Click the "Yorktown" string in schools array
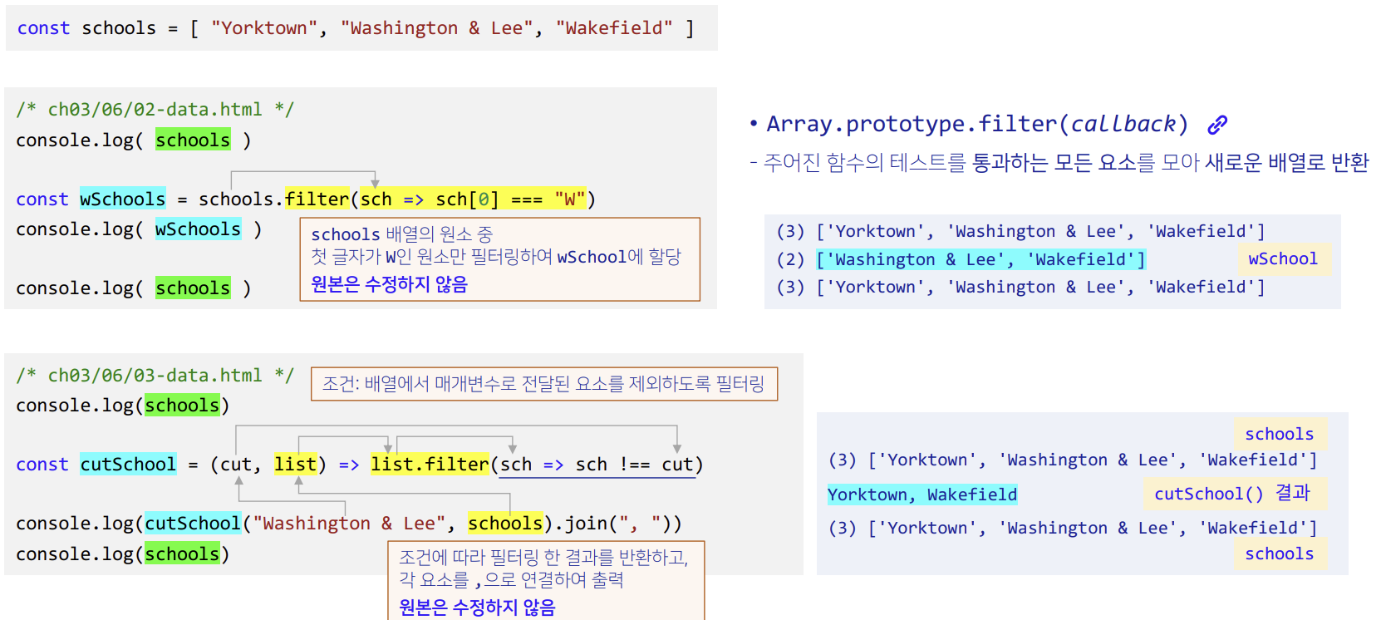 pyautogui.click(x=264, y=28)
